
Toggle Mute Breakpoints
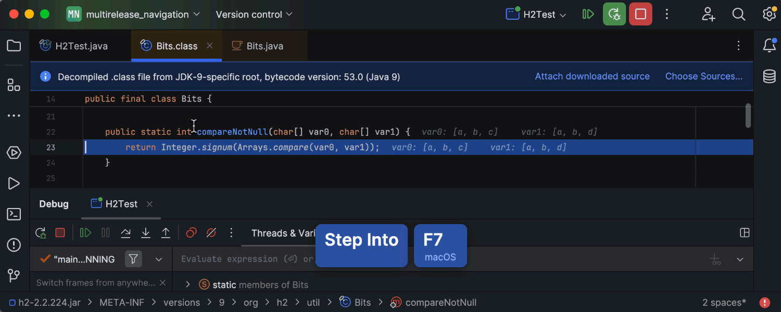pyautogui.click(x=211, y=233)
